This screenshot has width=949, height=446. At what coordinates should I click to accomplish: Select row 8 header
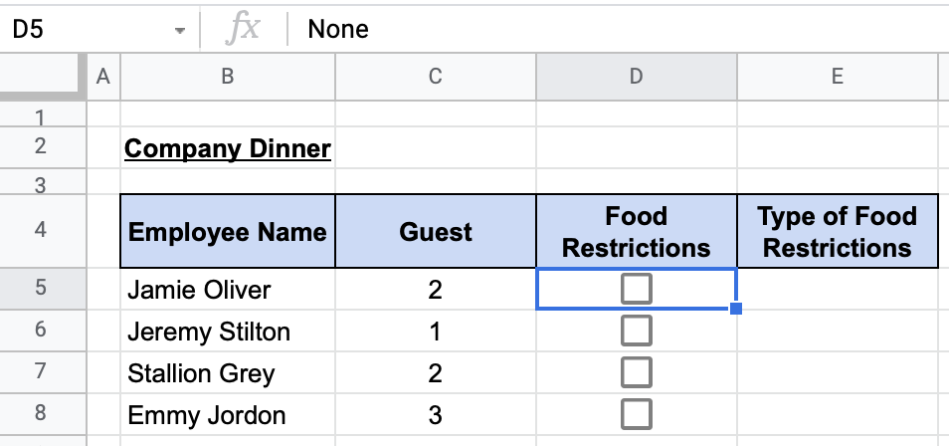point(40,414)
